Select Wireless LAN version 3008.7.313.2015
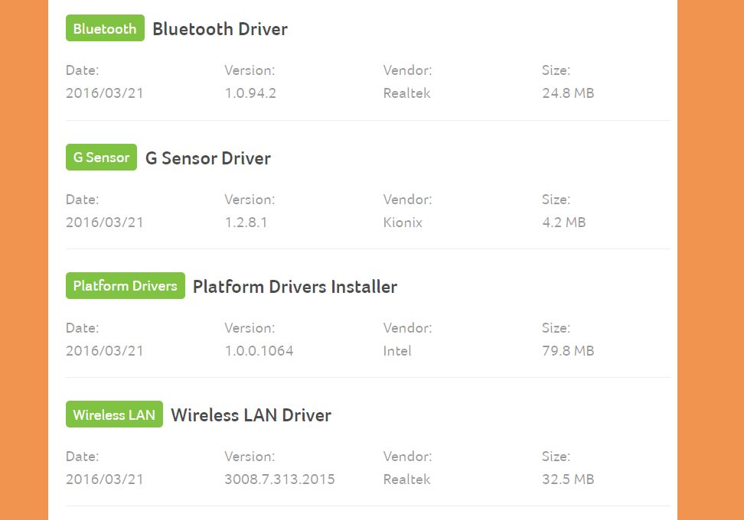This screenshot has height=520, width=744. 279,479
